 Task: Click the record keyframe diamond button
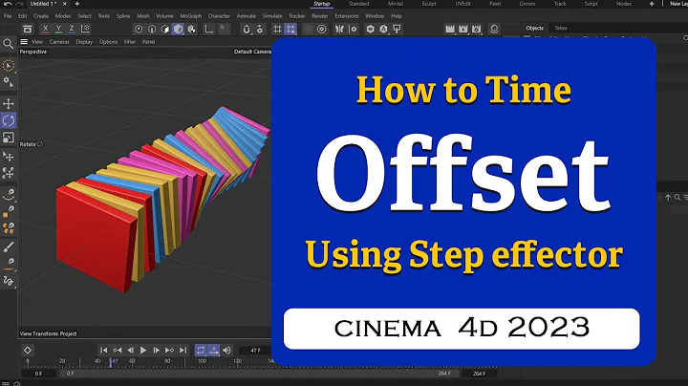click(27, 350)
